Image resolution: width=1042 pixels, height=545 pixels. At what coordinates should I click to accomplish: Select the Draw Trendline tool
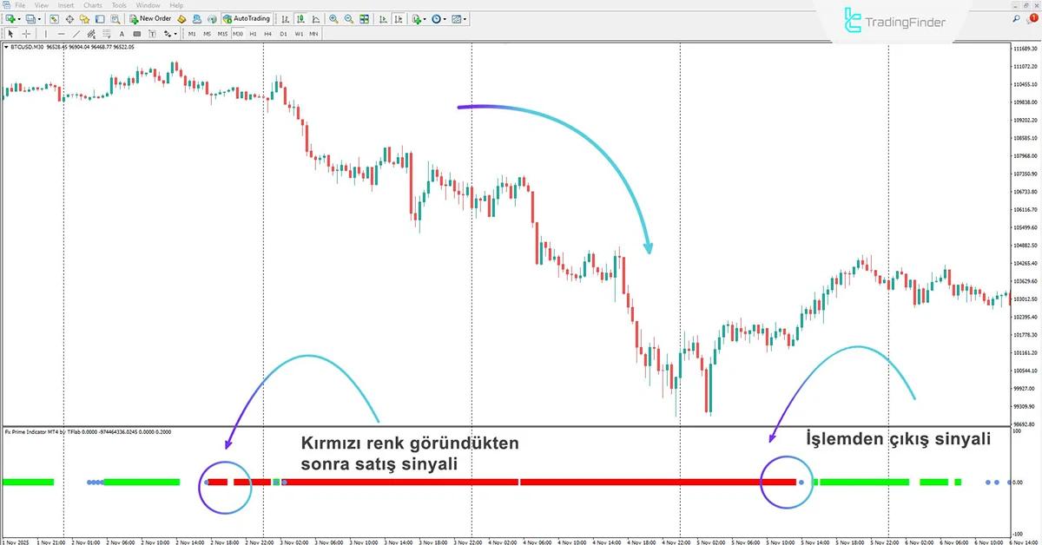point(77,33)
